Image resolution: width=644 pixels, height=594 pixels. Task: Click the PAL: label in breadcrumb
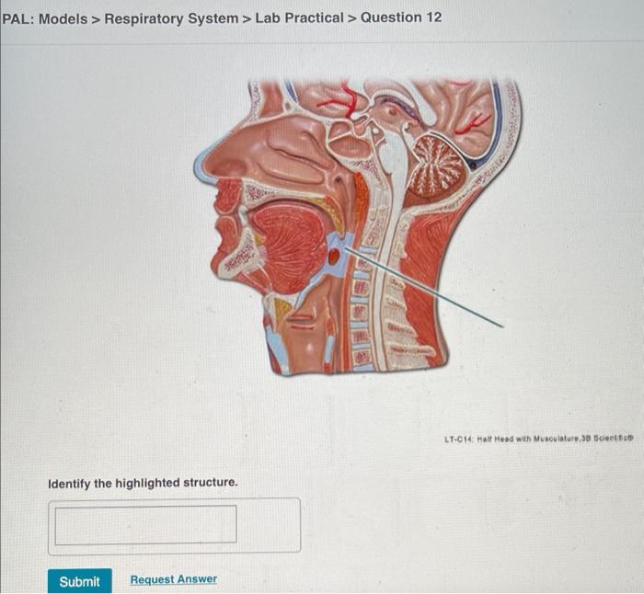coord(18,19)
